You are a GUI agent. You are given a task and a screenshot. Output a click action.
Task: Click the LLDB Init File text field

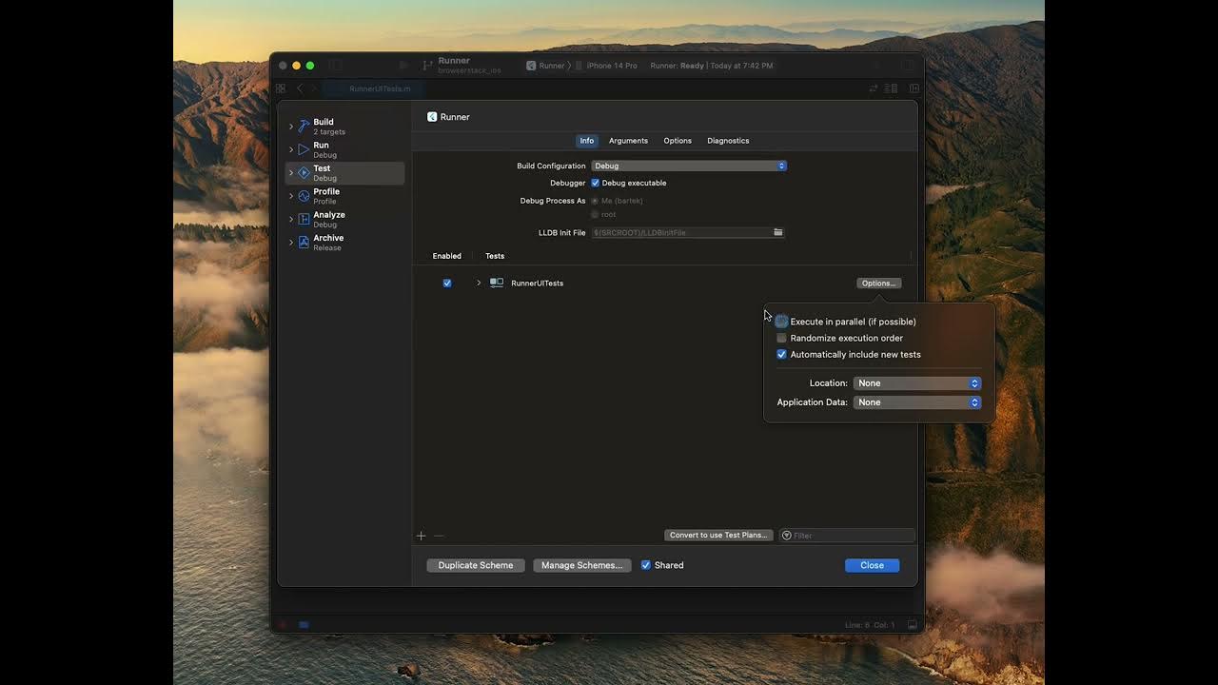click(688, 232)
